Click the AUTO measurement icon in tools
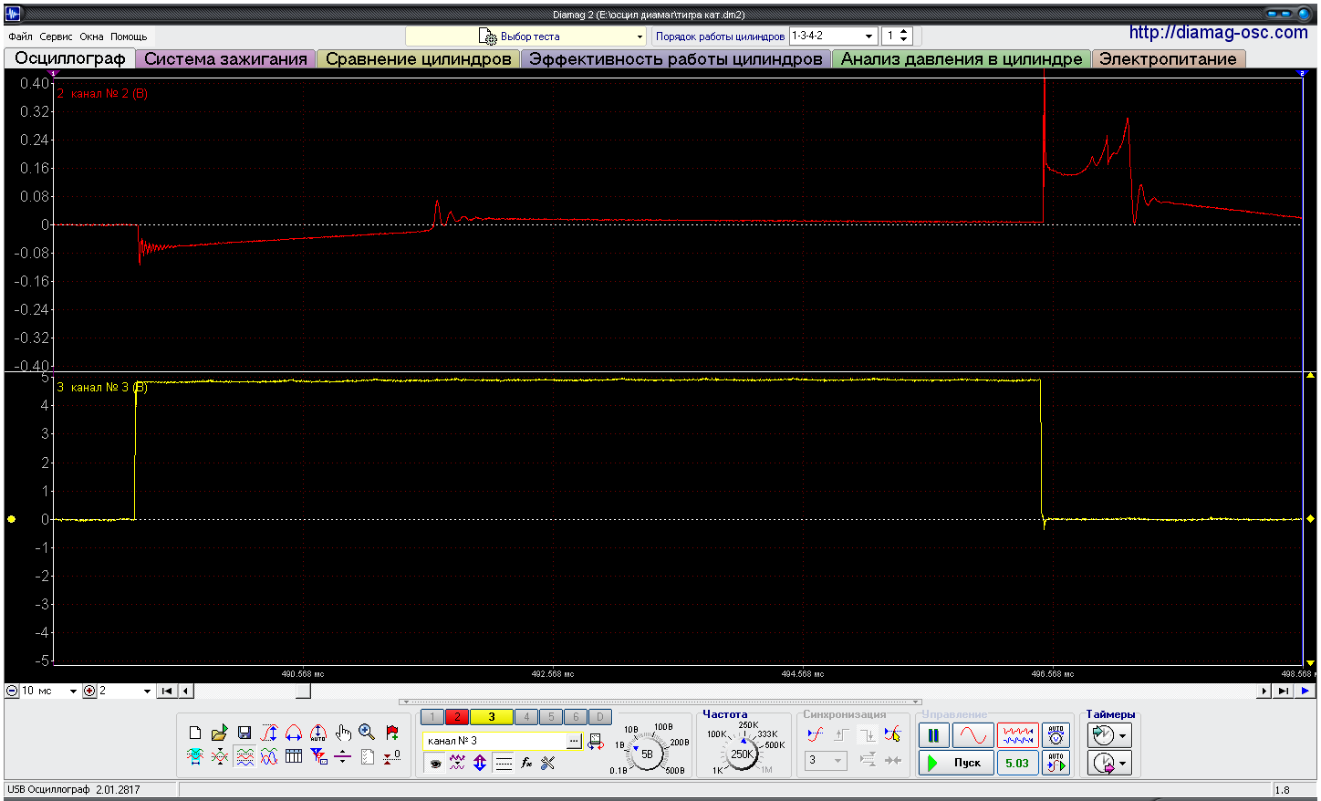The height and width of the screenshot is (801, 1321). 318,733
